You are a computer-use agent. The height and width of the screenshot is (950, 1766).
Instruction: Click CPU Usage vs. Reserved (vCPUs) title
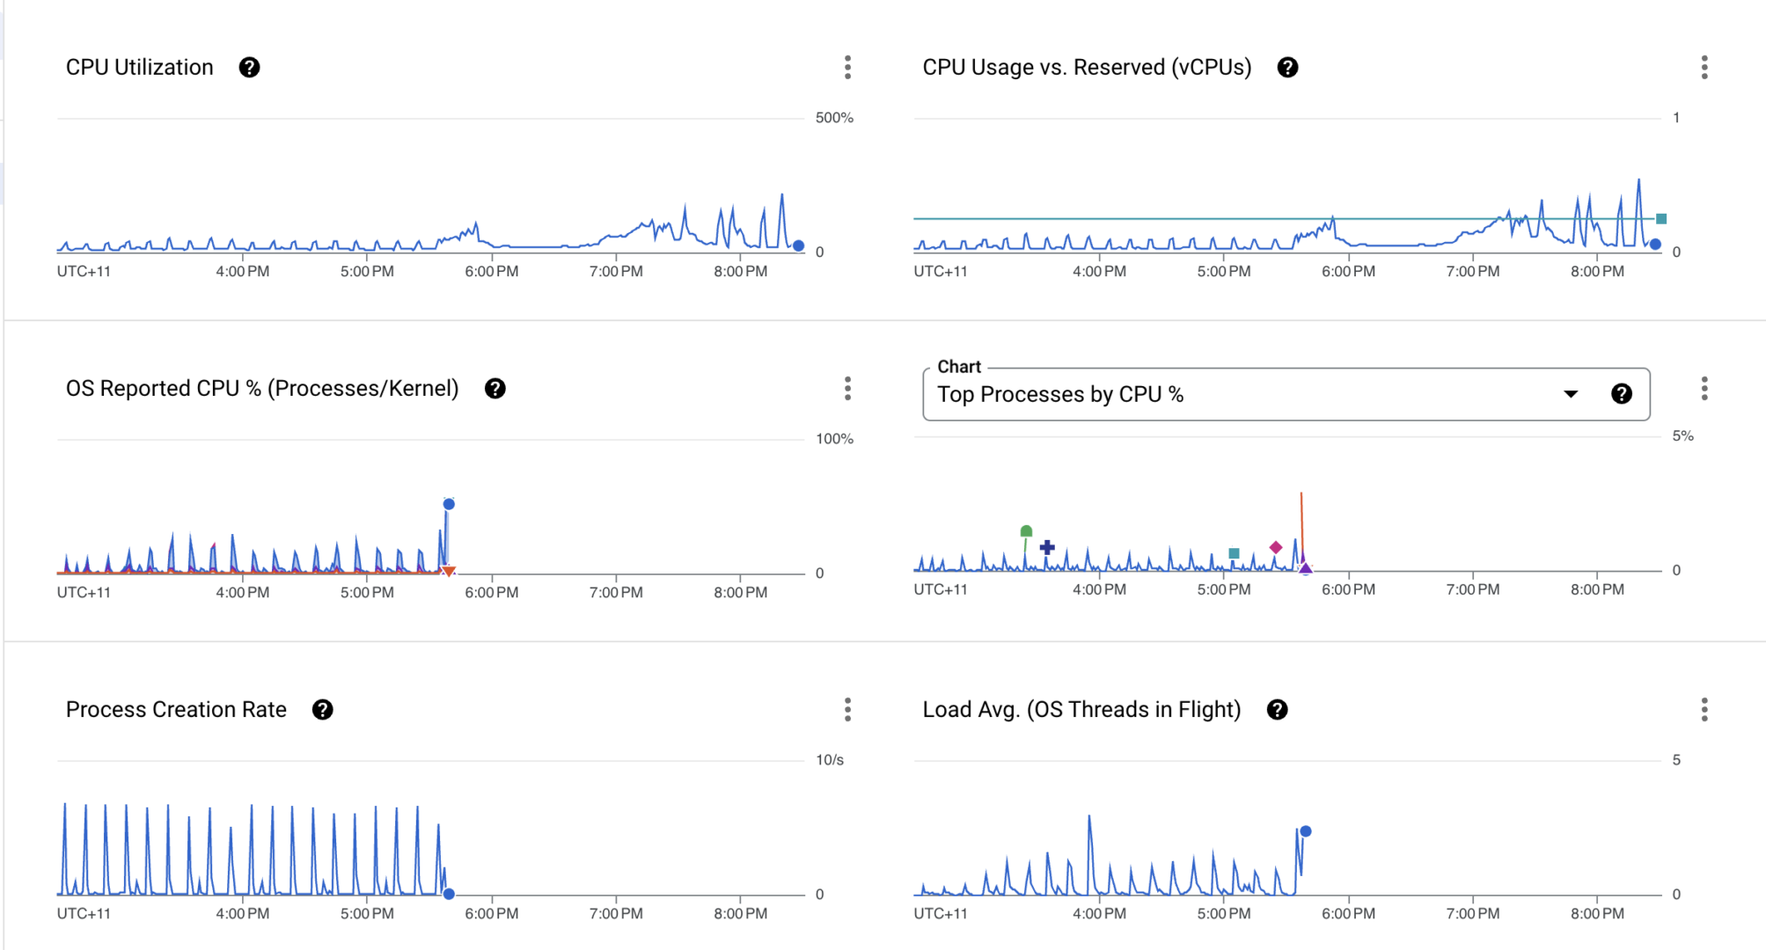(1087, 68)
